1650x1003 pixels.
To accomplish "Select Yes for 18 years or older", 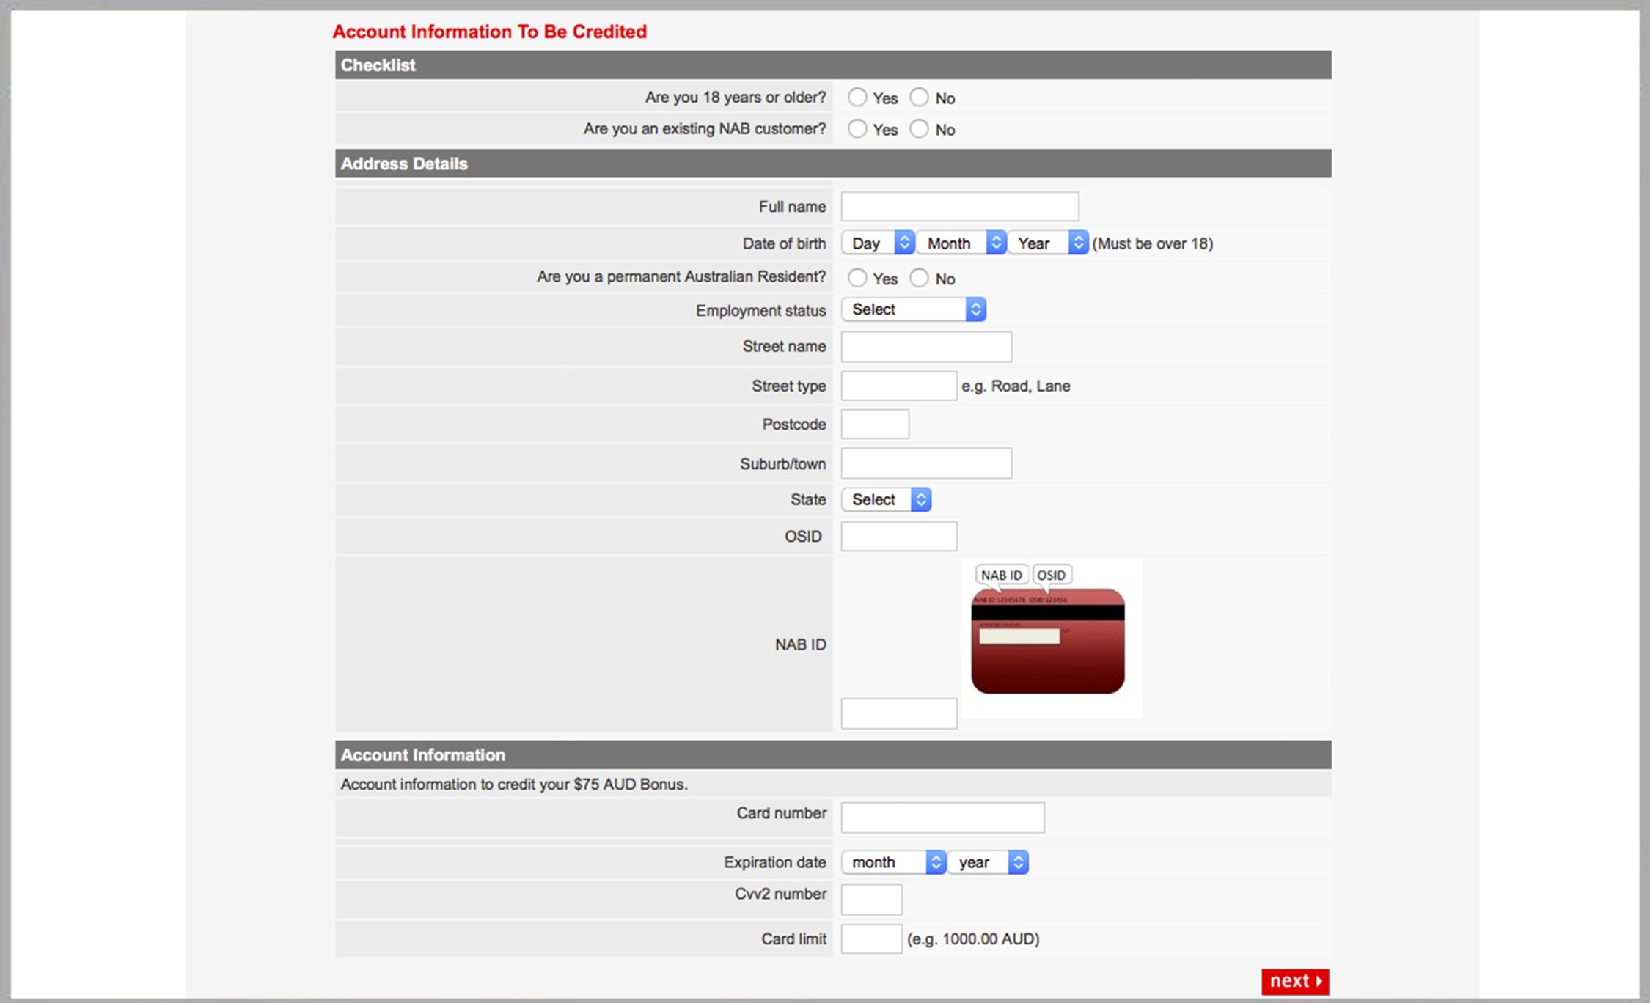I will click(x=857, y=97).
